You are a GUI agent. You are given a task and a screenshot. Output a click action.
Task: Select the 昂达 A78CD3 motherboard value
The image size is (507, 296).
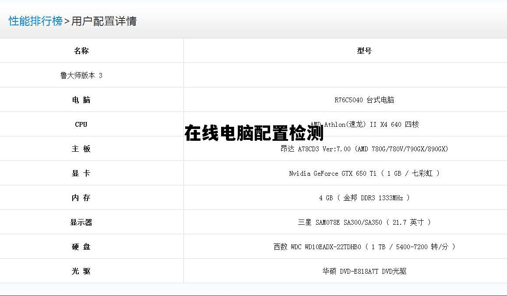tap(364, 149)
